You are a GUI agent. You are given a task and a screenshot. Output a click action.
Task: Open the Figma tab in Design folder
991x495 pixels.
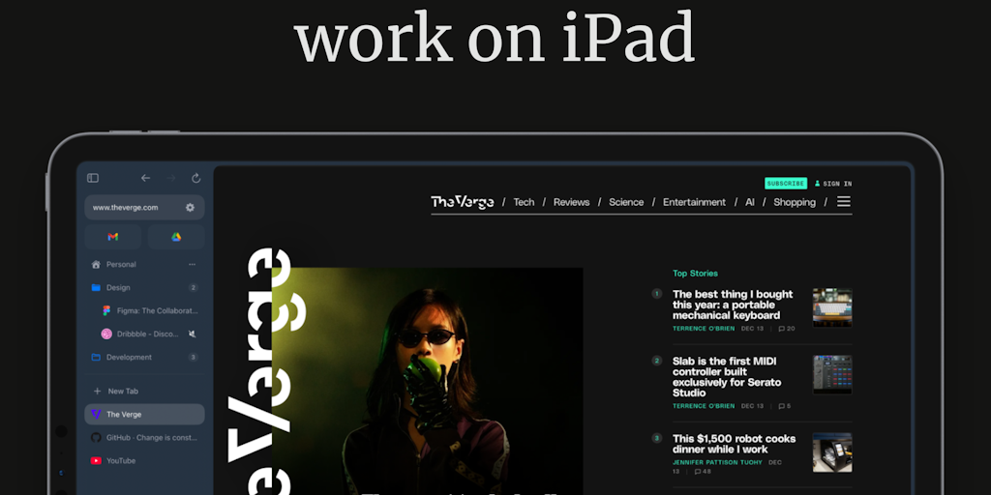(x=150, y=310)
